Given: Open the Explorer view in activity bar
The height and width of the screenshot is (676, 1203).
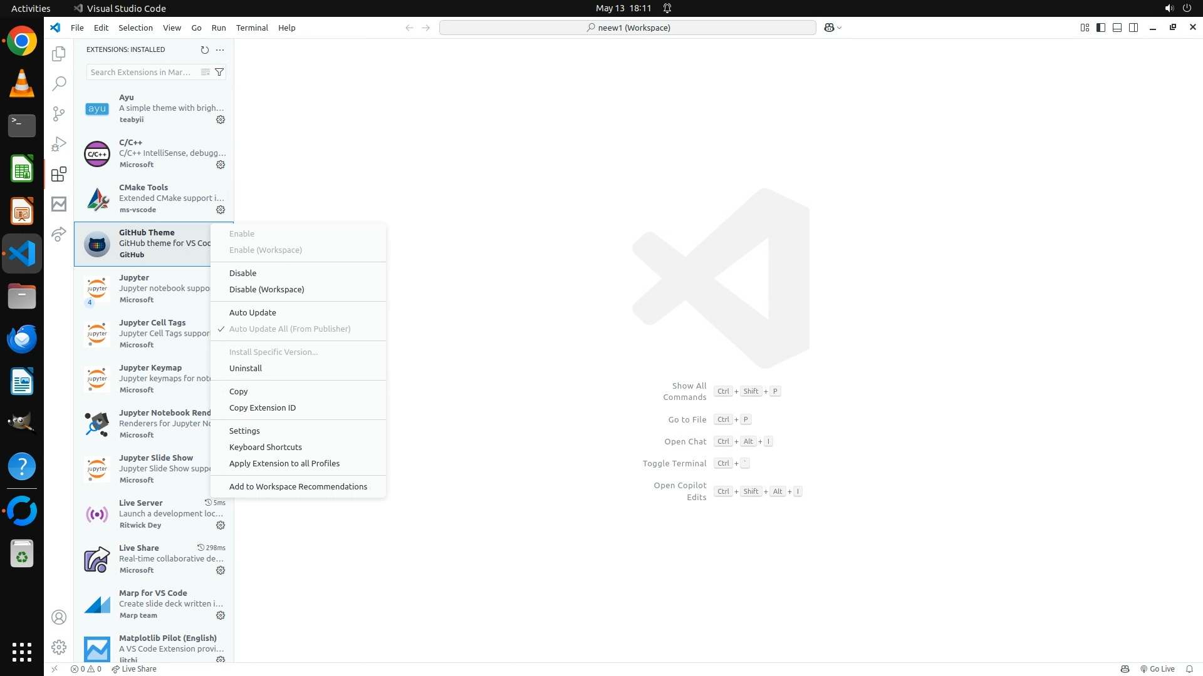Looking at the screenshot, I should pyautogui.click(x=59, y=54).
